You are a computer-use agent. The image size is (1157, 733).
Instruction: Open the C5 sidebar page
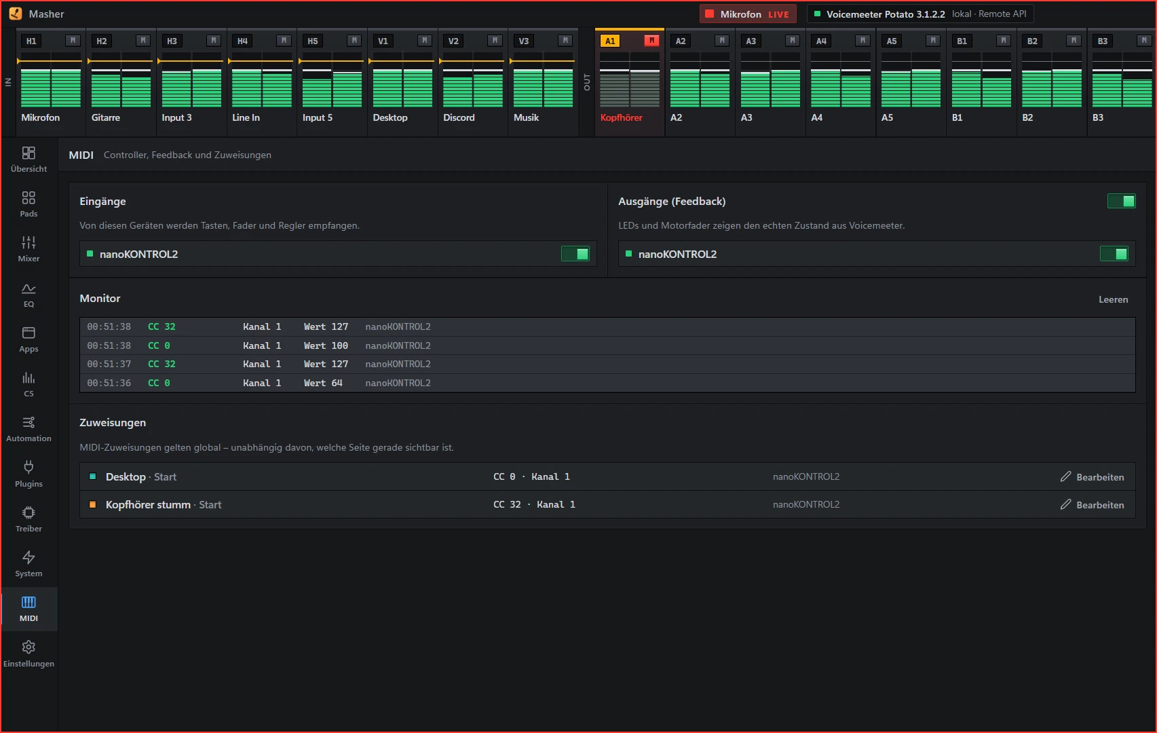click(x=29, y=384)
